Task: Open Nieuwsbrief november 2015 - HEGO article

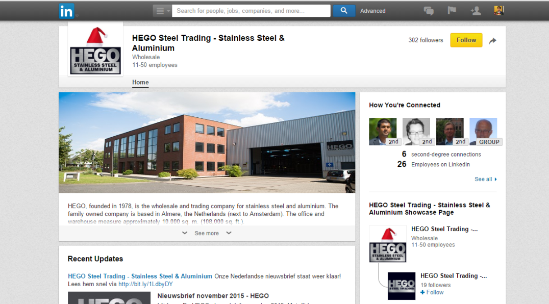Action: [x=213, y=296]
